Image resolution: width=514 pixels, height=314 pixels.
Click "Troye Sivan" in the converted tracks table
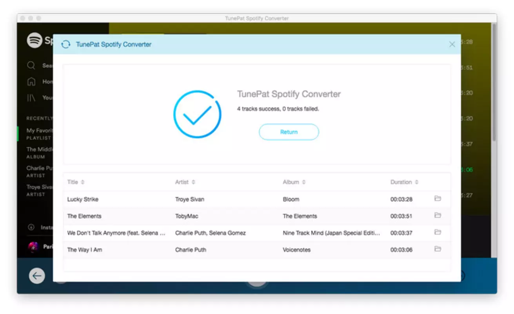[x=190, y=199]
